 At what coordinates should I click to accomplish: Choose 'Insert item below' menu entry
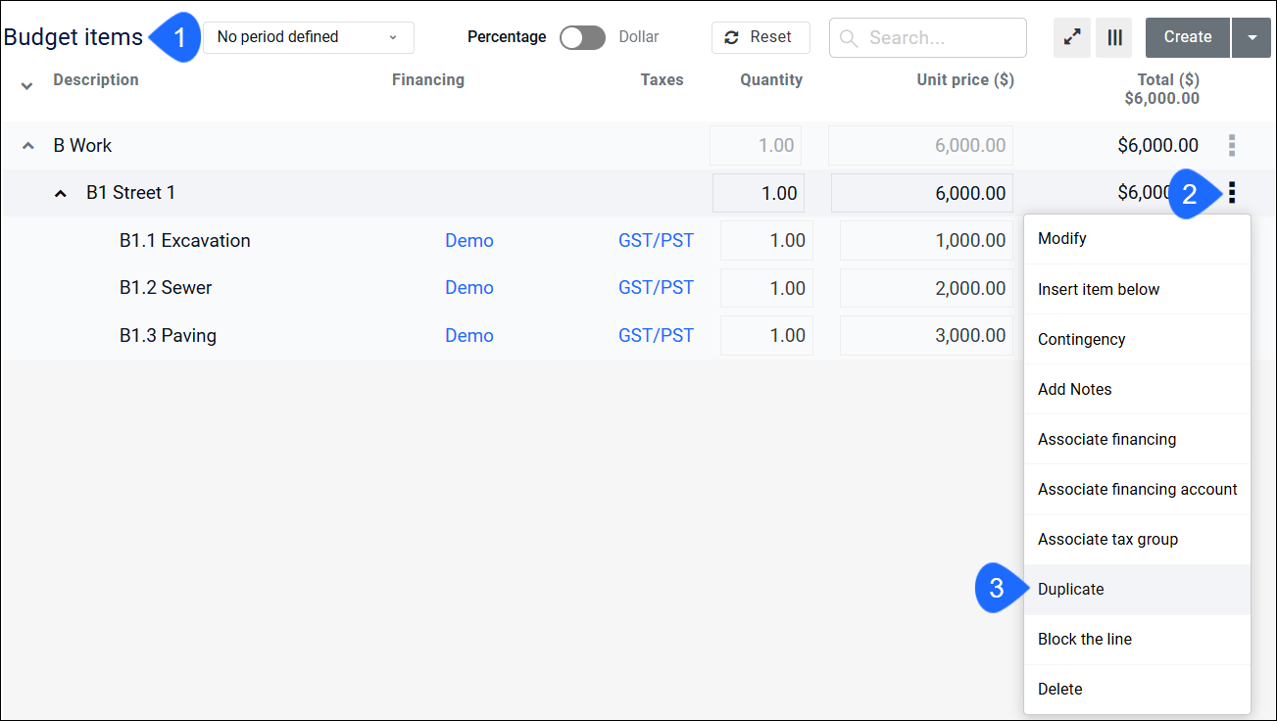(1137, 289)
